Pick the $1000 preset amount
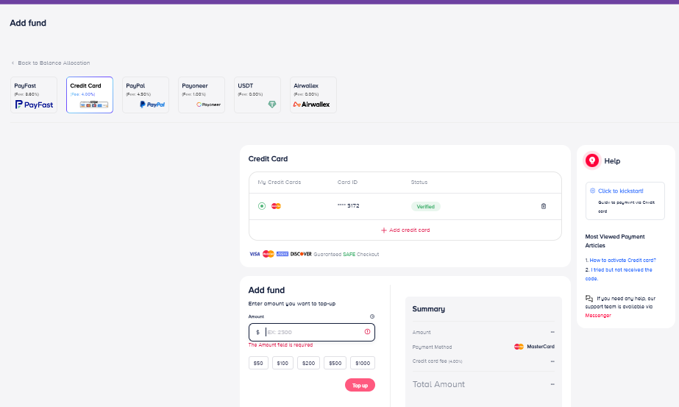679x407 pixels. tap(362, 363)
